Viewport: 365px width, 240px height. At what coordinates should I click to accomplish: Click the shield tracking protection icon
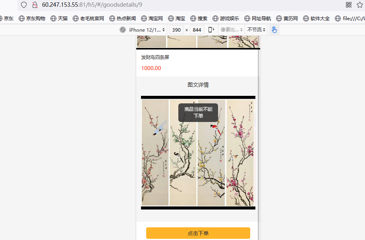(24, 5)
